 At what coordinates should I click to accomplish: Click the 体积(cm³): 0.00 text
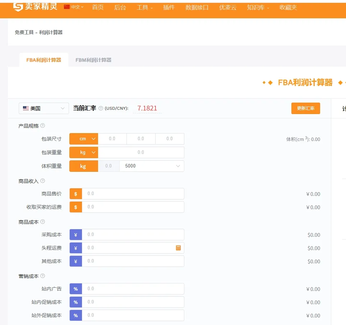coord(303,139)
